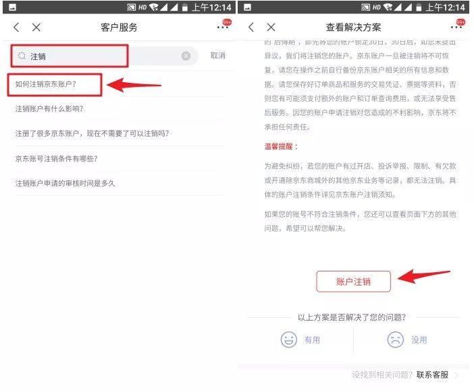Open 如何注销京东账户？ result
Screen dimensions: 474x392
46,84
